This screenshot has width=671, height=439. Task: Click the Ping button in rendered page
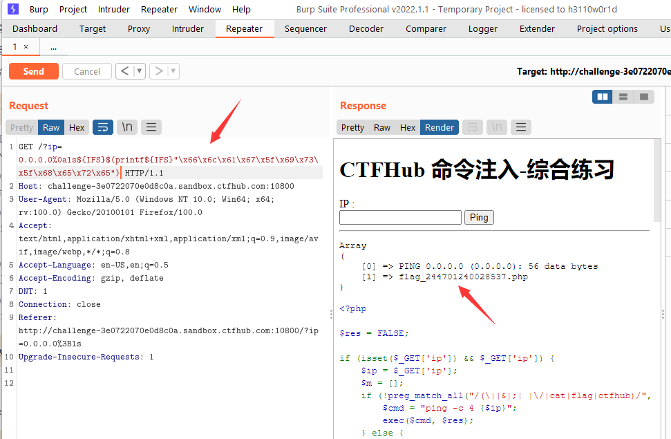479,218
